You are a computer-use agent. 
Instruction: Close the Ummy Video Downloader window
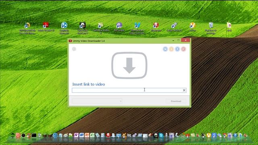coord(185,40)
